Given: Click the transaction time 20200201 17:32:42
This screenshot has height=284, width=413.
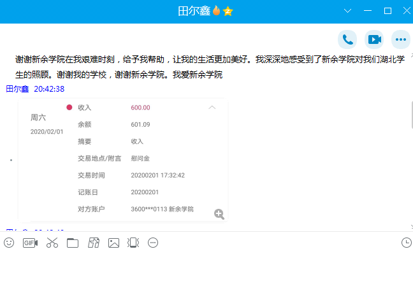Looking at the screenshot, I should [x=158, y=175].
